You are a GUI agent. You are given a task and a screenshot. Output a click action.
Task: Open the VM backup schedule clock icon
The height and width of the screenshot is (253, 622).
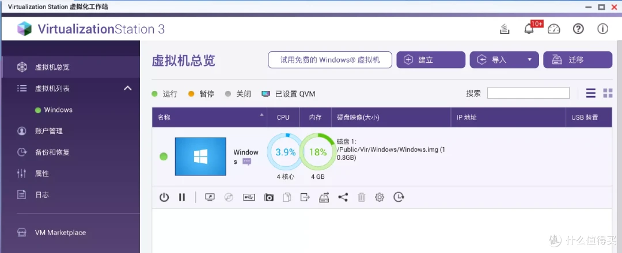(399, 197)
